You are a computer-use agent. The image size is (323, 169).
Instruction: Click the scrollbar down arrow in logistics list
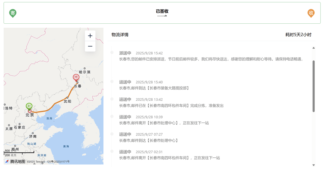314,165
